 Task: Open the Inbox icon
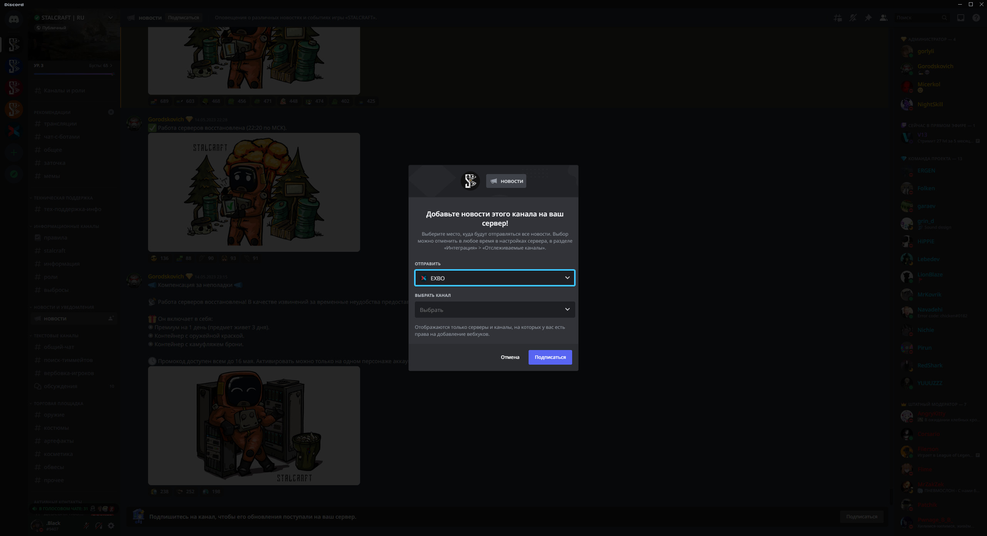click(x=960, y=18)
